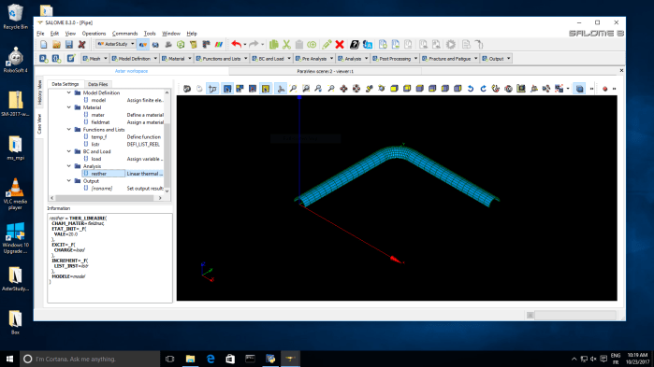Select the Case View side tab
This screenshot has width=654, height=367.
[39, 123]
